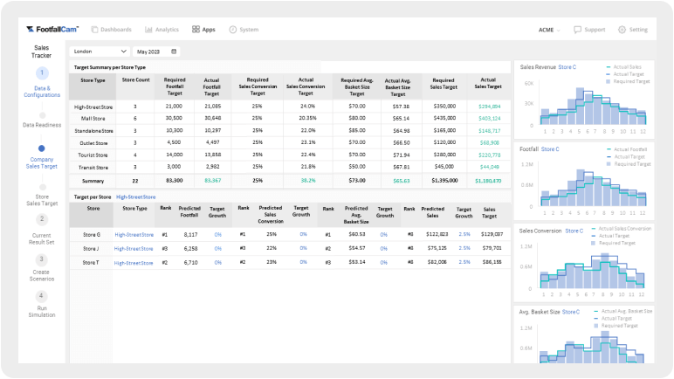Click Actual Footfall legend entry
This screenshot has width=674, height=379.
coord(627,149)
